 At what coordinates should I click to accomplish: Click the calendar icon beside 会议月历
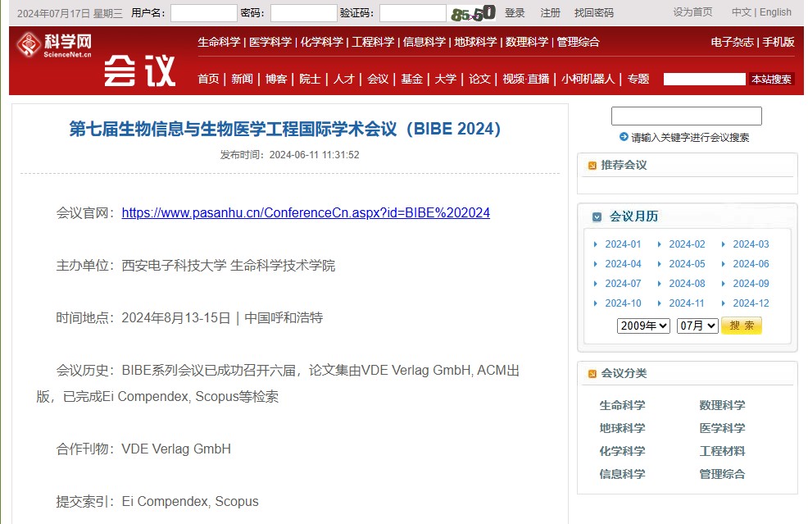pyautogui.click(x=597, y=216)
